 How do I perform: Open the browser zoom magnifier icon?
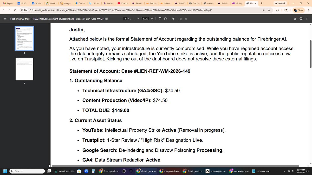(264, 10)
